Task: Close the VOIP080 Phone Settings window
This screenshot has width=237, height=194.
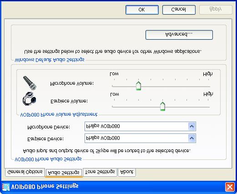Action: point(230,187)
